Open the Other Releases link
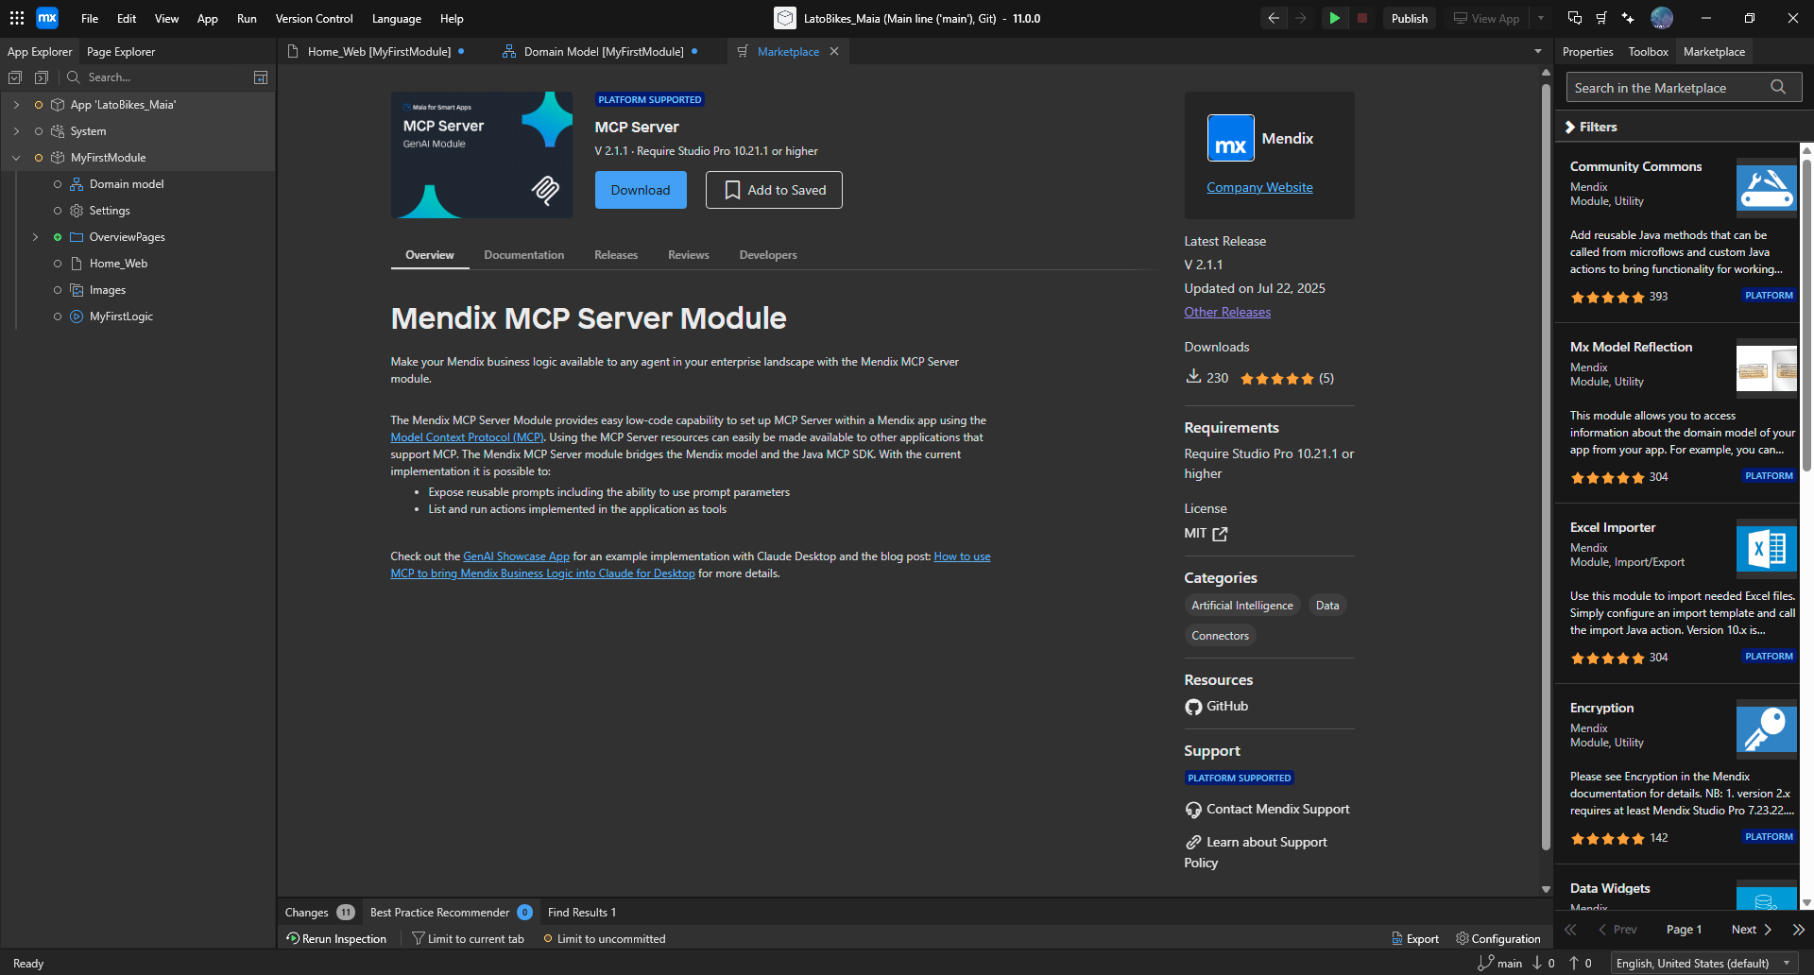Viewport: 1814px width, 975px height. [x=1226, y=312]
